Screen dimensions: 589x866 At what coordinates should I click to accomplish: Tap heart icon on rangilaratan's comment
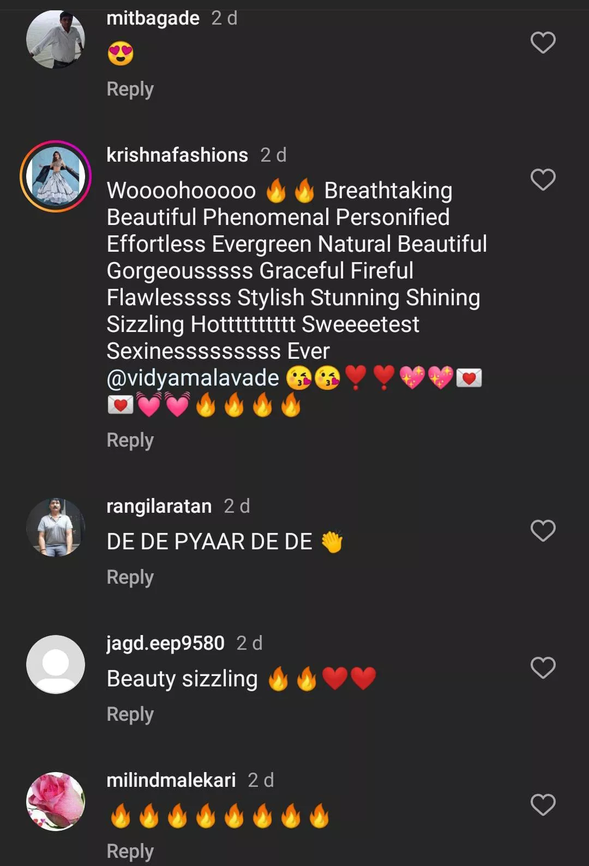543,531
